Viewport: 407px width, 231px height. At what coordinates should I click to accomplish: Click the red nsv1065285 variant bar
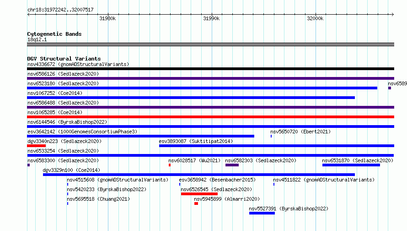click(210, 117)
